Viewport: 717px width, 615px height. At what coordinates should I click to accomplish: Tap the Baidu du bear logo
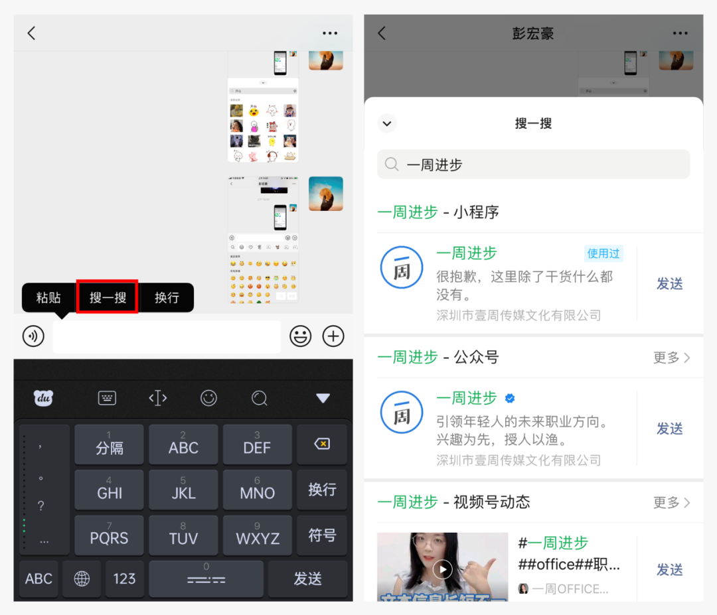[43, 398]
